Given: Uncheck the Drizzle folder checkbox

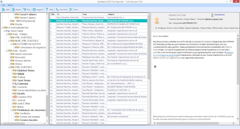Looking at the screenshot, I should pyautogui.click(x=11, y=24).
